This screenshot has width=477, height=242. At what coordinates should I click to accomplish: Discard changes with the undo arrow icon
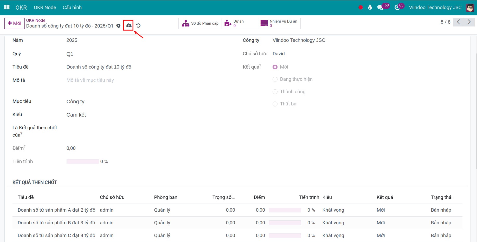coord(138,25)
